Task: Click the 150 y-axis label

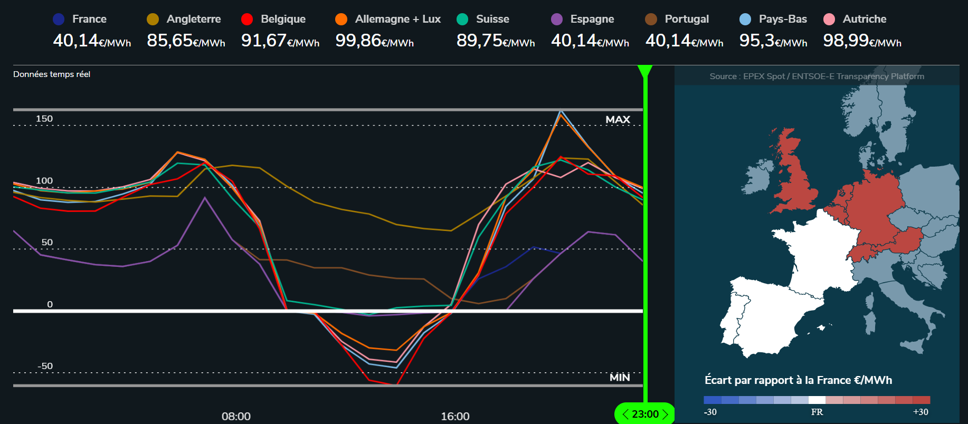Action: pos(44,119)
